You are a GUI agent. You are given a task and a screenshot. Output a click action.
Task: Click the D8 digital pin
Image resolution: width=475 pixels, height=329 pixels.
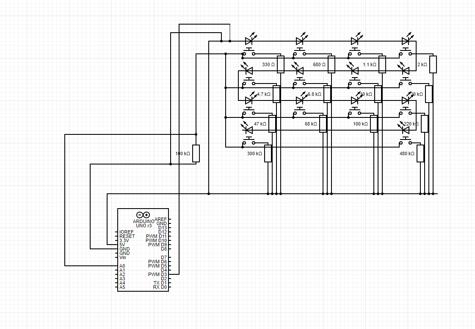[164, 249]
